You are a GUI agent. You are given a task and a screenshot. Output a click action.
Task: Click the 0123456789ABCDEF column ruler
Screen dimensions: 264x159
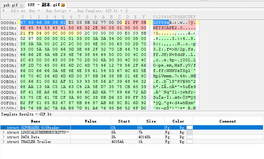pos(174,17)
